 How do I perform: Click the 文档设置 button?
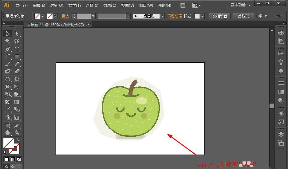click(x=220, y=16)
